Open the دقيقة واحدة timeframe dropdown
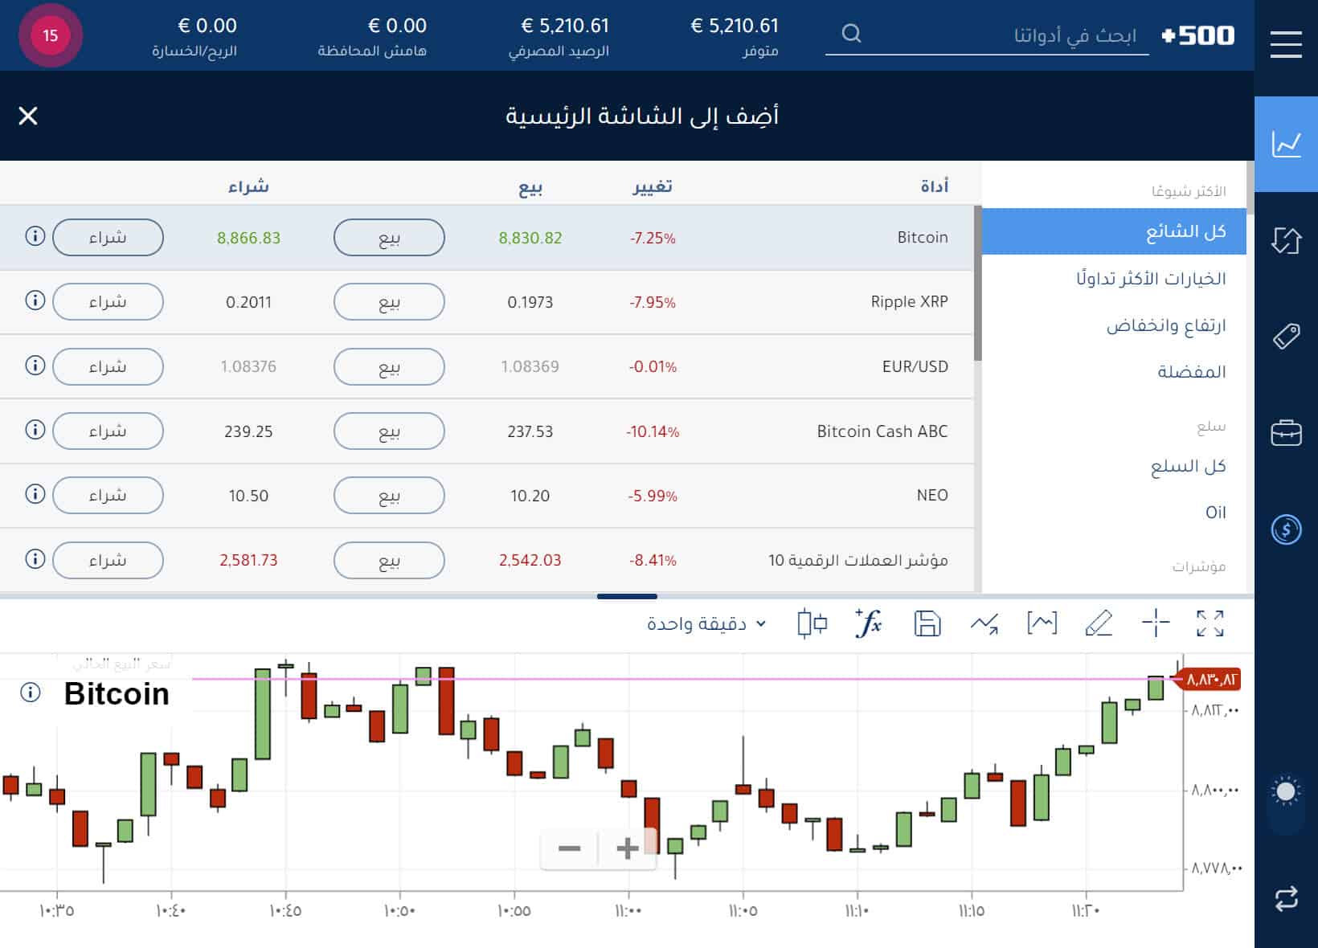Image resolution: width=1318 pixels, height=948 pixels. click(706, 623)
